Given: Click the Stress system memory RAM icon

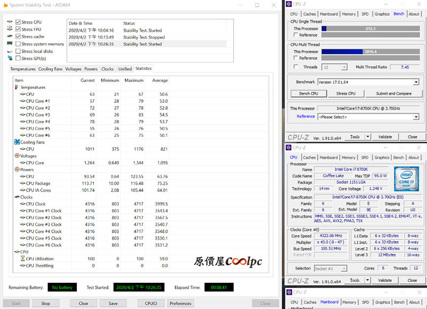Looking at the screenshot, I should [x=10, y=44].
